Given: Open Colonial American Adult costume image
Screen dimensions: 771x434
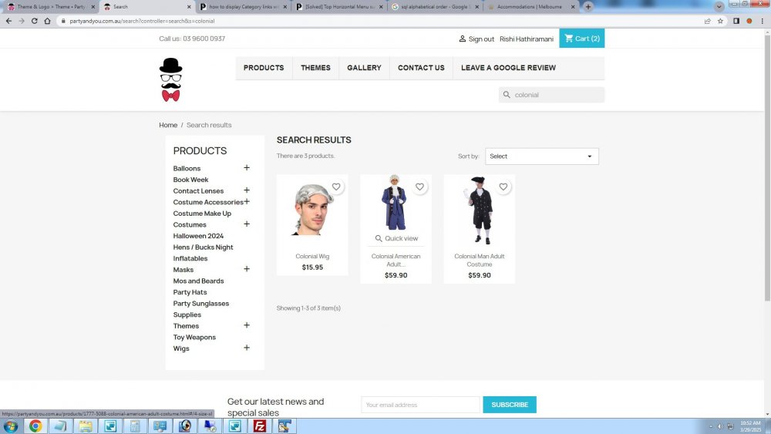Looking at the screenshot, I should coord(396,203).
